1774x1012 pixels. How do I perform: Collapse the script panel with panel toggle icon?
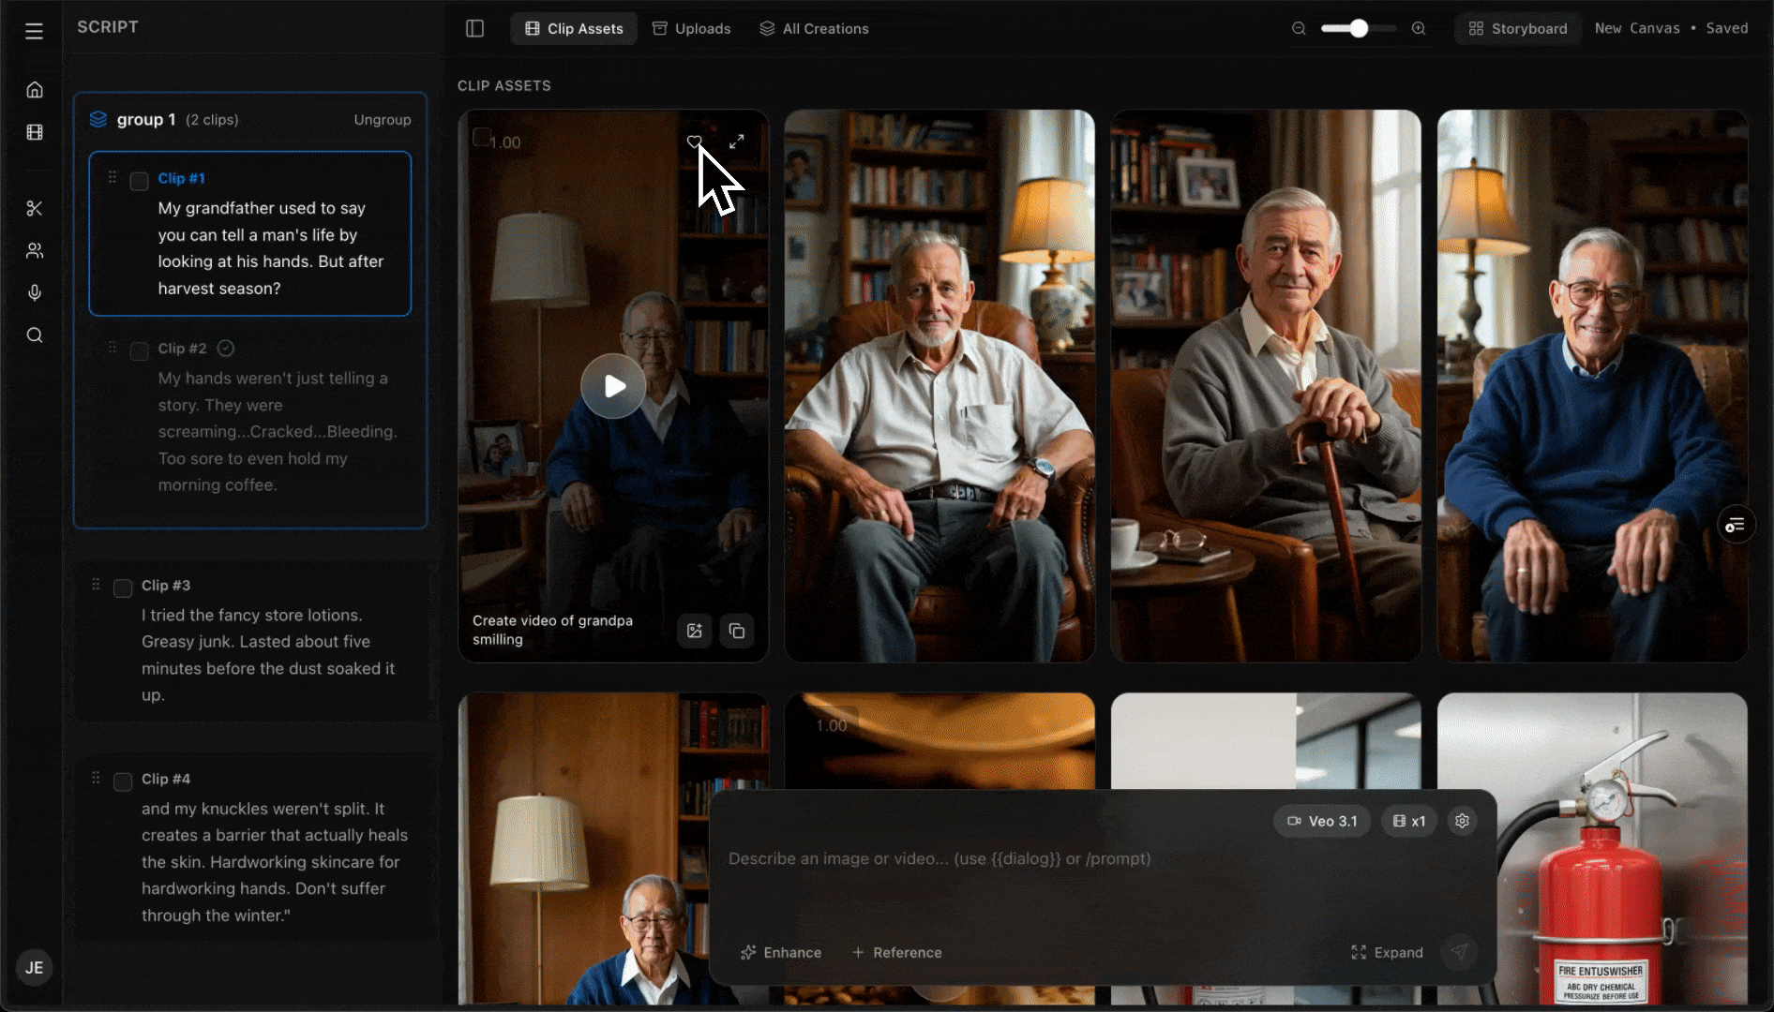(x=475, y=28)
